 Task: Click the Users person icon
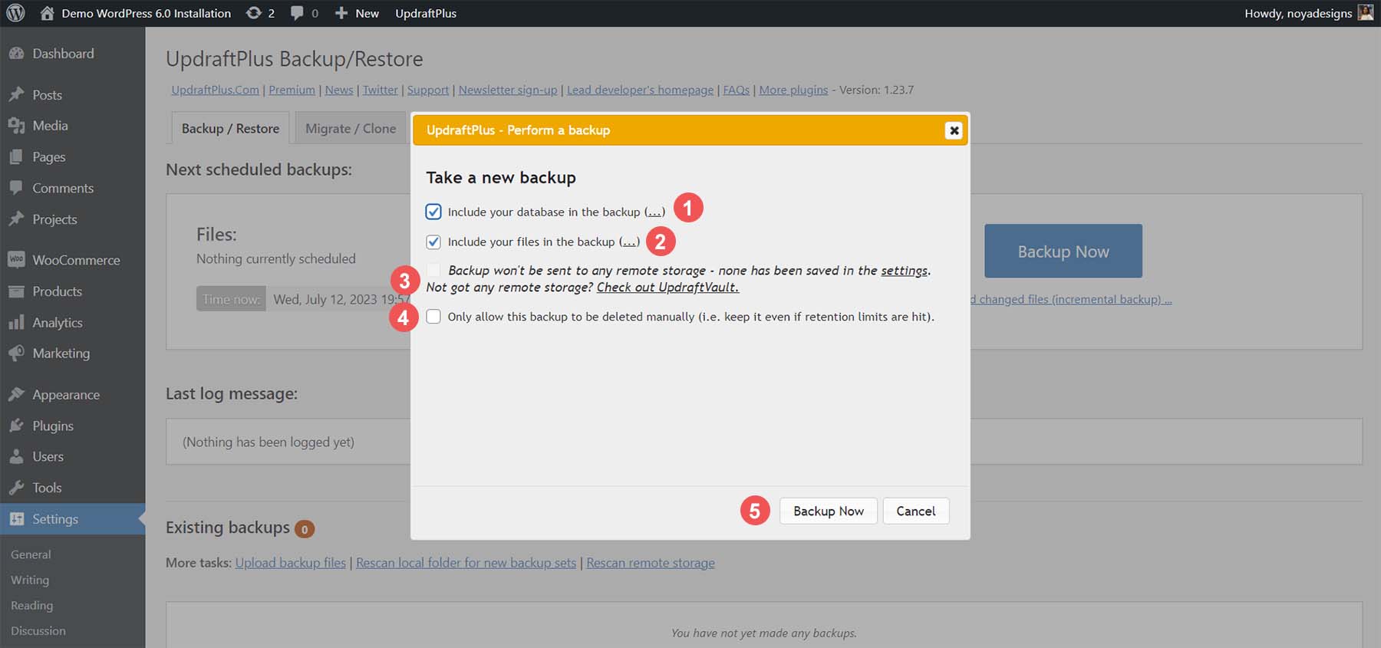[16, 457]
